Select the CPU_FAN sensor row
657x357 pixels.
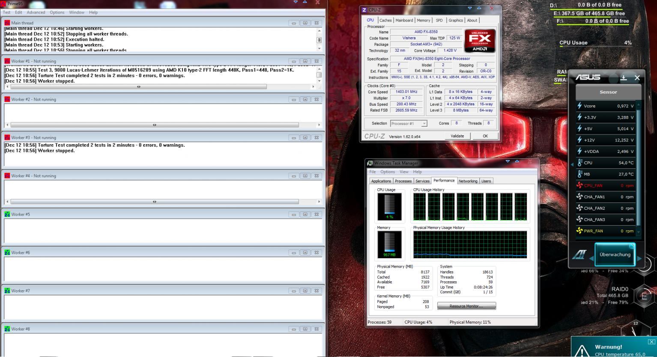[606, 185]
